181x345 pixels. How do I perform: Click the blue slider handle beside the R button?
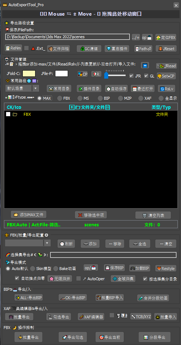tap(106, 75)
